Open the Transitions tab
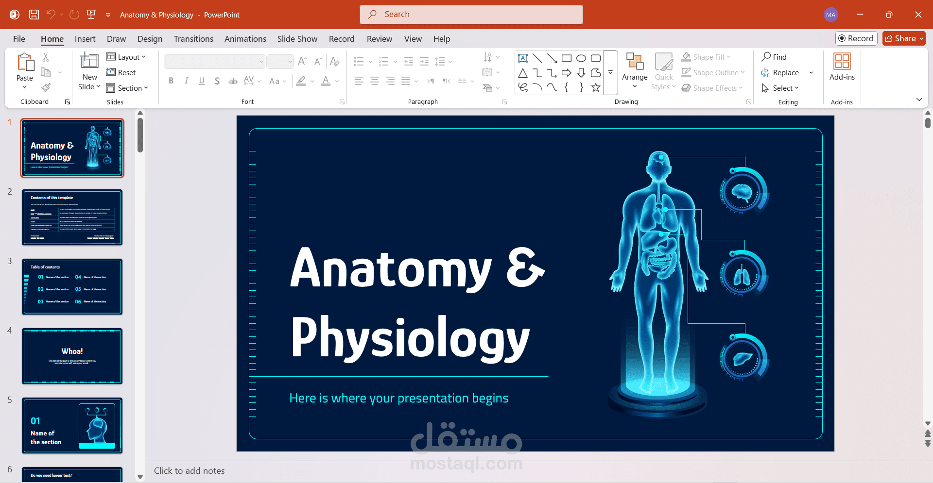The image size is (933, 483). pos(193,39)
